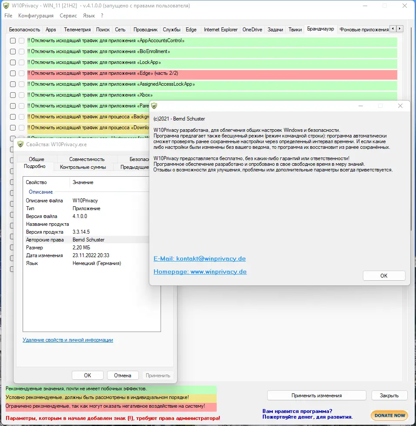Open Контрольные суммы tab in Свойства window

(83, 167)
